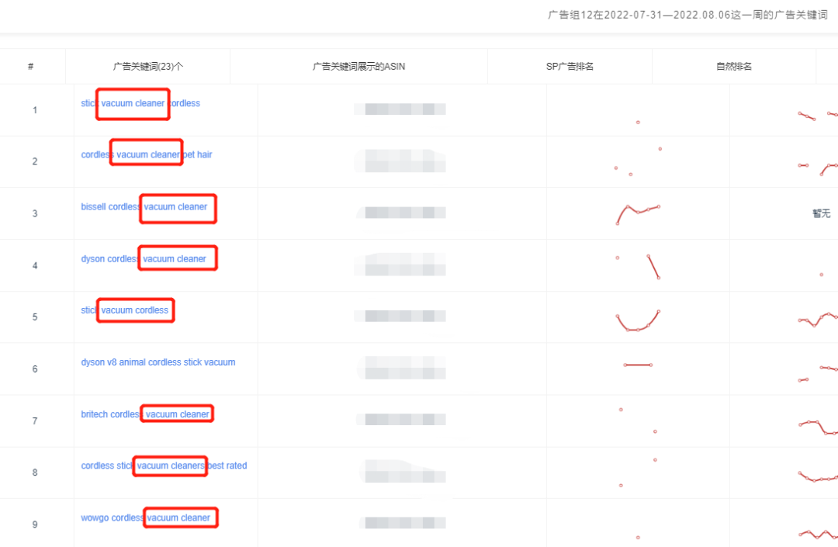Click row number 9
The width and height of the screenshot is (838, 547).
coord(35,524)
